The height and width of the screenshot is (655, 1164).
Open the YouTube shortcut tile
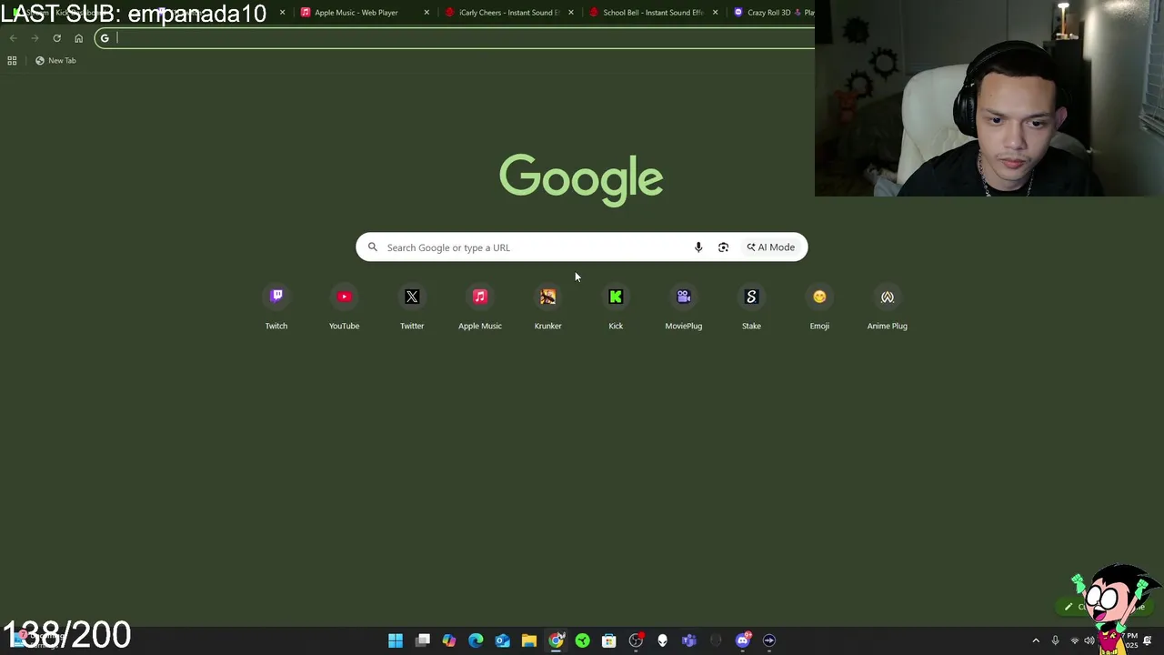click(x=344, y=307)
